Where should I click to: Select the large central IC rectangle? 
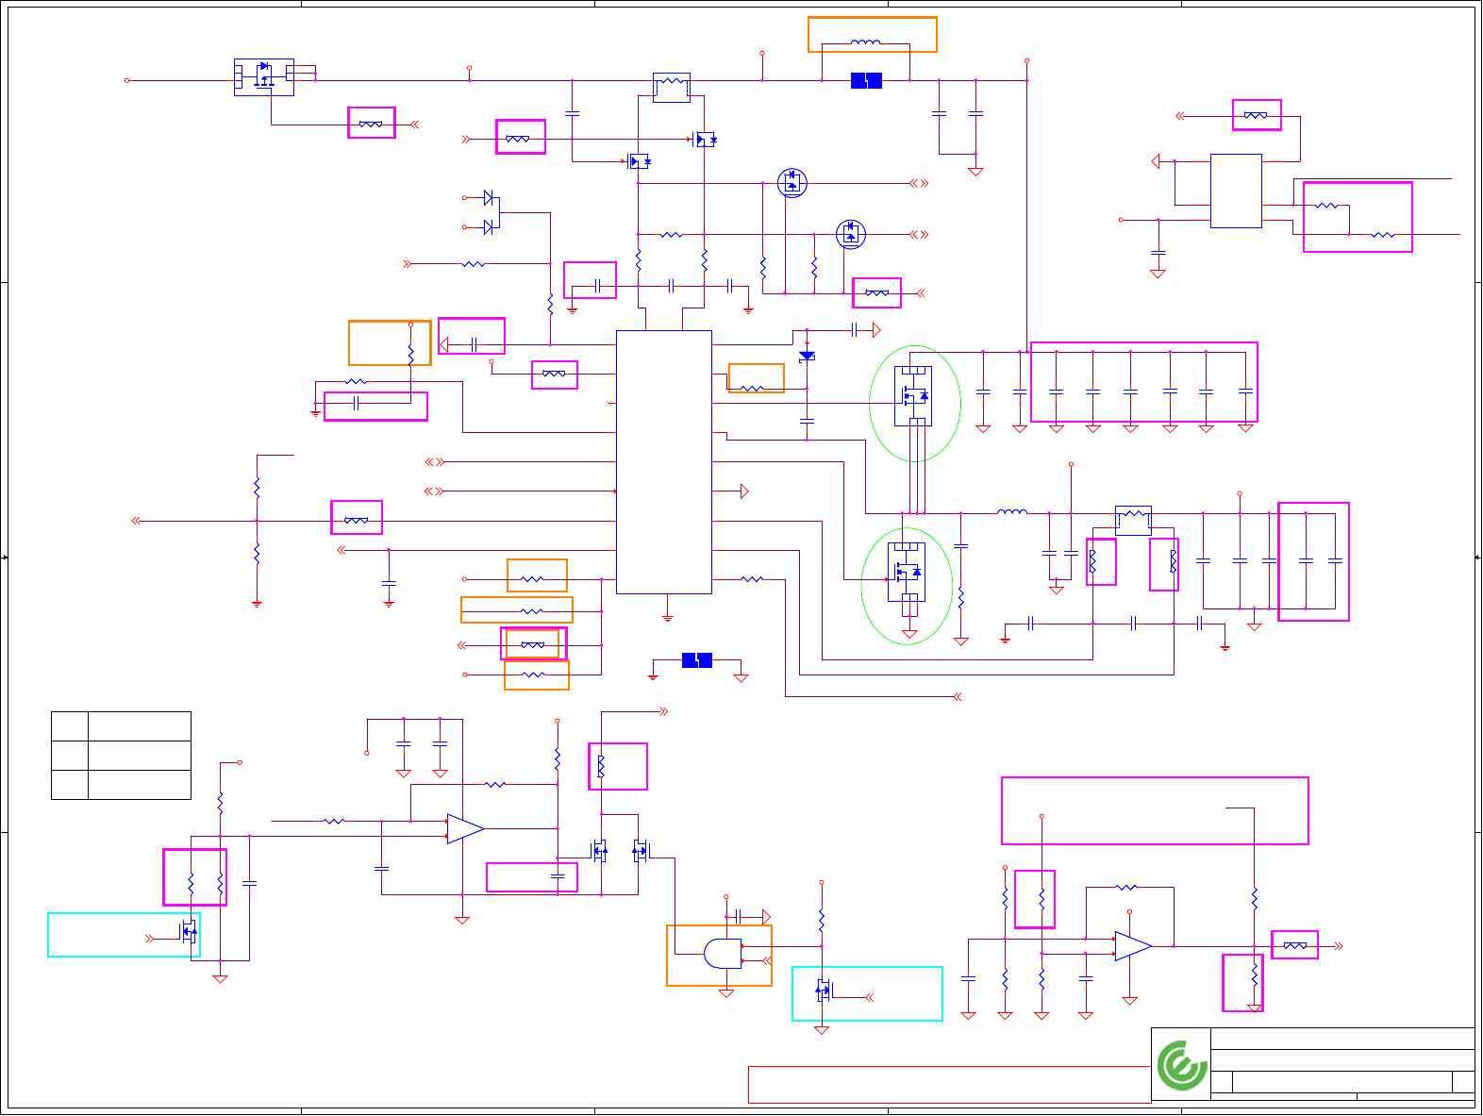[664, 462]
